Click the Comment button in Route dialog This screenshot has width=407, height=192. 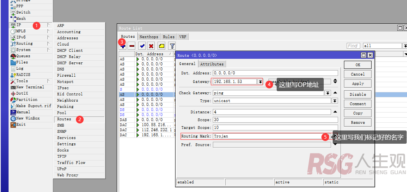tap(358, 104)
